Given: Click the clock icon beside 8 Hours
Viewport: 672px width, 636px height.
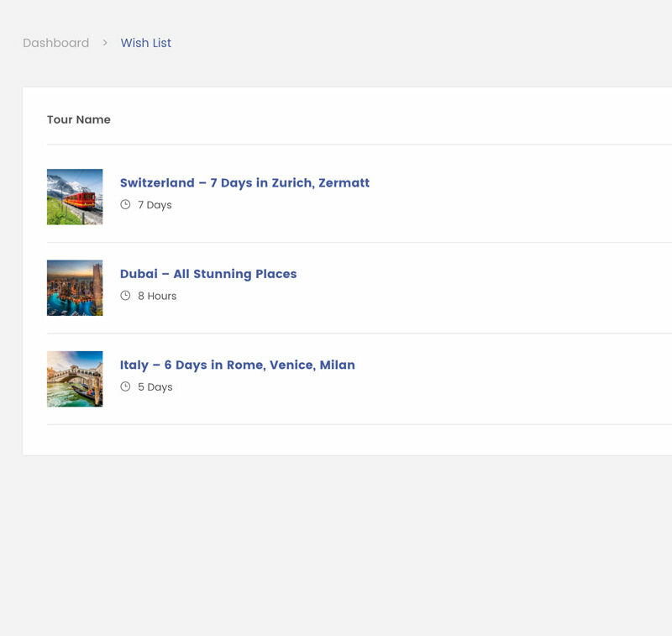Looking at the screenshot, I should point(125,296).
